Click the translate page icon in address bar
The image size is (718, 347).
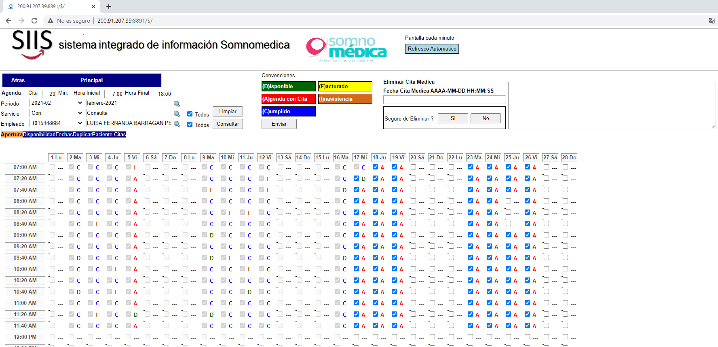coord(712,21)
